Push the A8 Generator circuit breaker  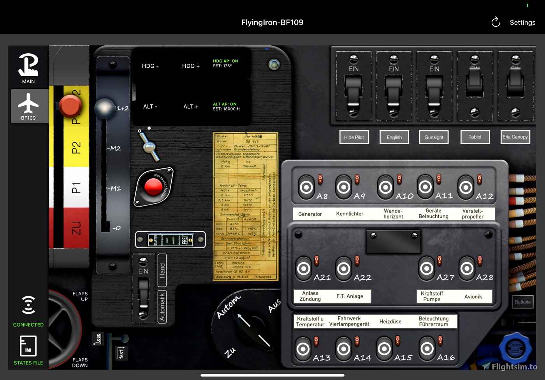pos(306,187)
